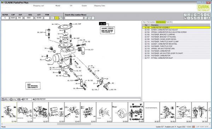Select the highlighted green Key Number tab
The width and height of the screenshot is (212, 129).
click(x=160, y=22)
